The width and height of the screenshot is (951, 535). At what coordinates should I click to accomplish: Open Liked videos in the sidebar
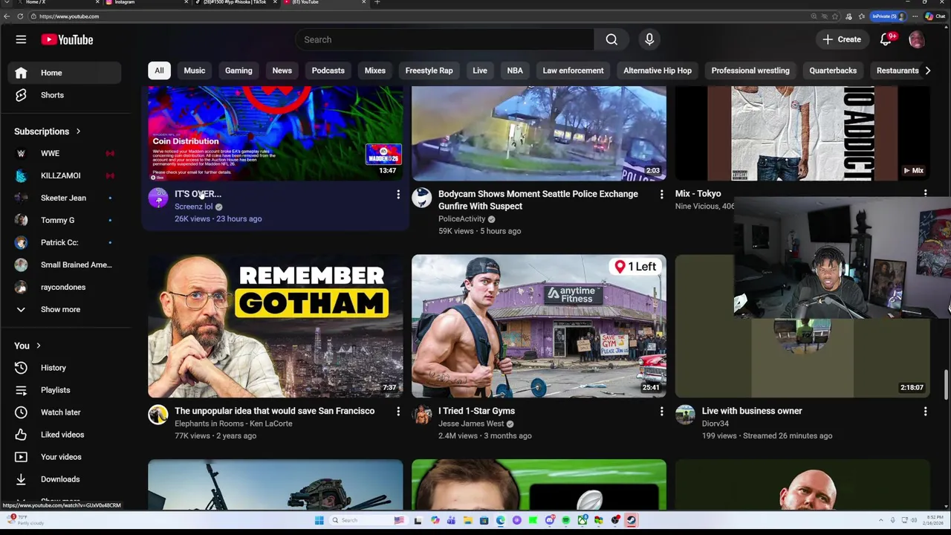tap(65, 435)
